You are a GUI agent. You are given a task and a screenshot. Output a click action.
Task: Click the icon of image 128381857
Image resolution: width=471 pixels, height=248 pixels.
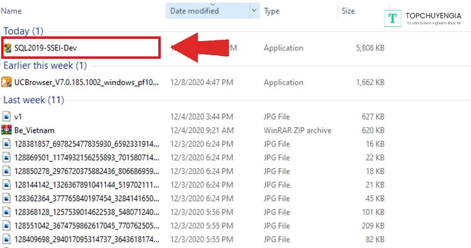coord(7,144)
